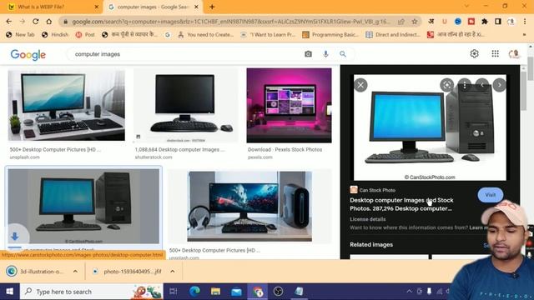Toggle the Chrome side panel icon

tap(497, 22)
